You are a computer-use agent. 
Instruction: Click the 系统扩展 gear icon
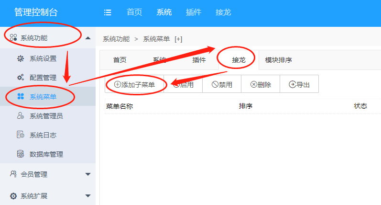[x=13, y=196]
